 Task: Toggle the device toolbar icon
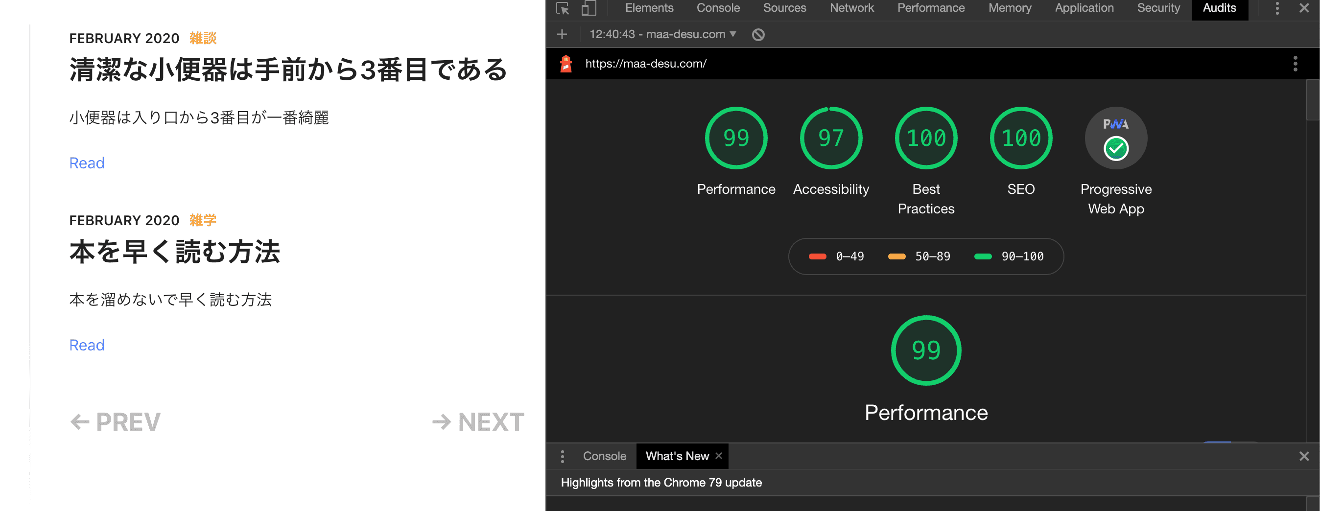point(588,9)
